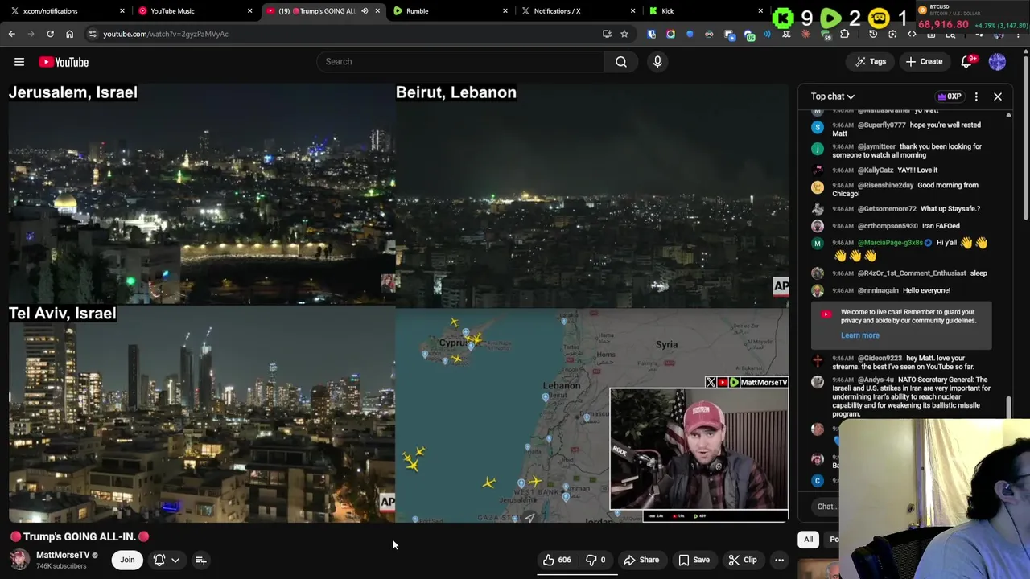Expand the Top chat dropdown

[x=833, y=96]
